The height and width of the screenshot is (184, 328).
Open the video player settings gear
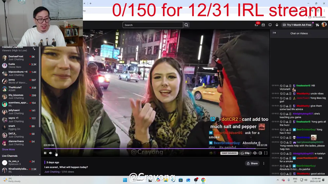point(255,153)
